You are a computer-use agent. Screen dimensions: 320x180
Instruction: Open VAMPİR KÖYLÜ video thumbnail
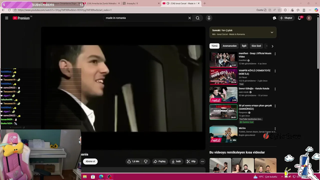[223, 77]
